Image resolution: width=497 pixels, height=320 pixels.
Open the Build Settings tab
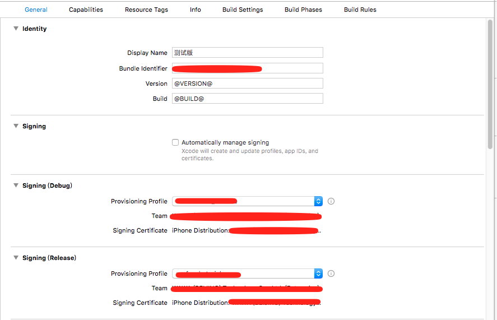[x=243, y=10]
